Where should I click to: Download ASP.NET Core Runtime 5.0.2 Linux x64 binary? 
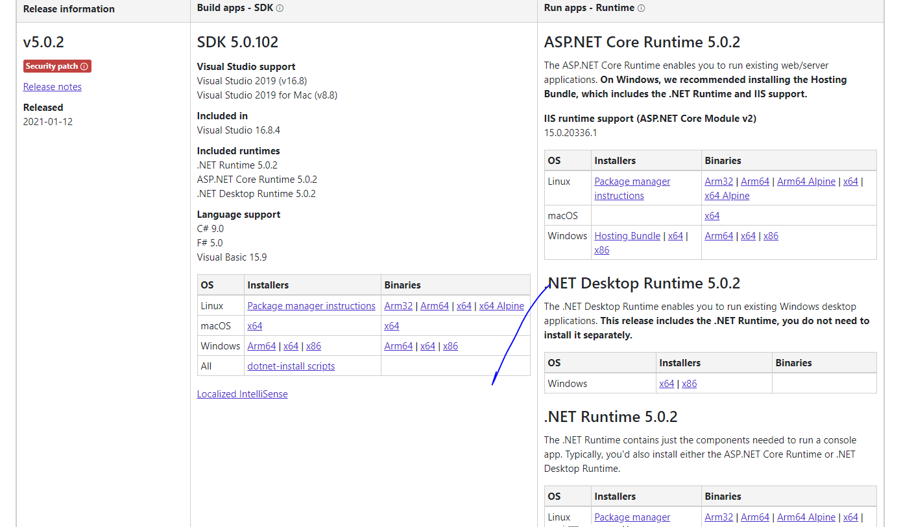(x=850, y=182)
